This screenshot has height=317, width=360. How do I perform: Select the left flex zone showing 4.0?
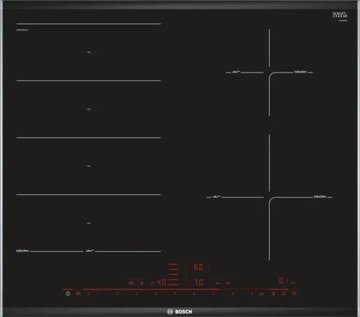click(161, 282)
